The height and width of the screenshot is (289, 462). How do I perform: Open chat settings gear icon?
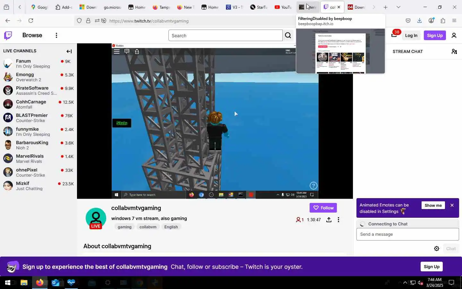437,249
